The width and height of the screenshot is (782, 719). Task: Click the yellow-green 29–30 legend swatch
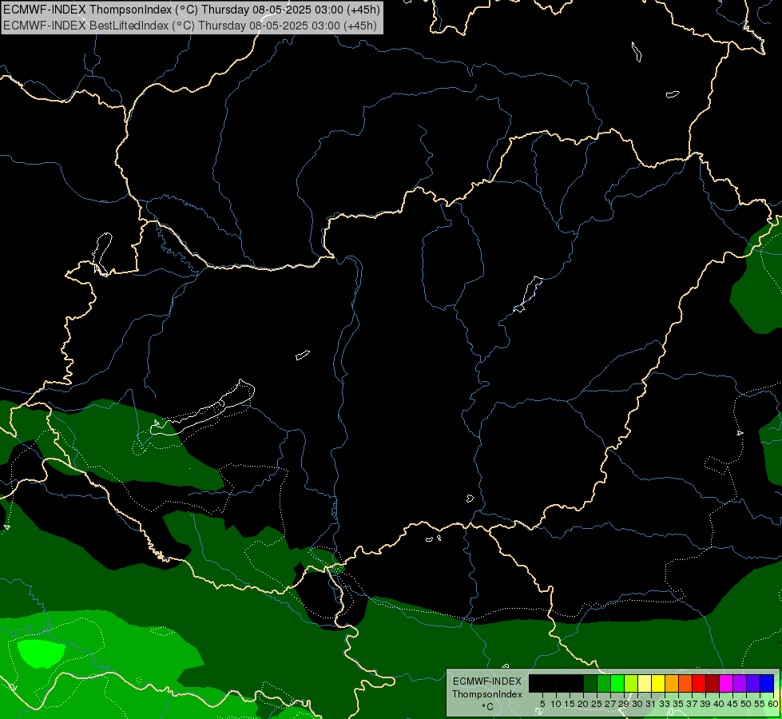[x=631, y=683]
